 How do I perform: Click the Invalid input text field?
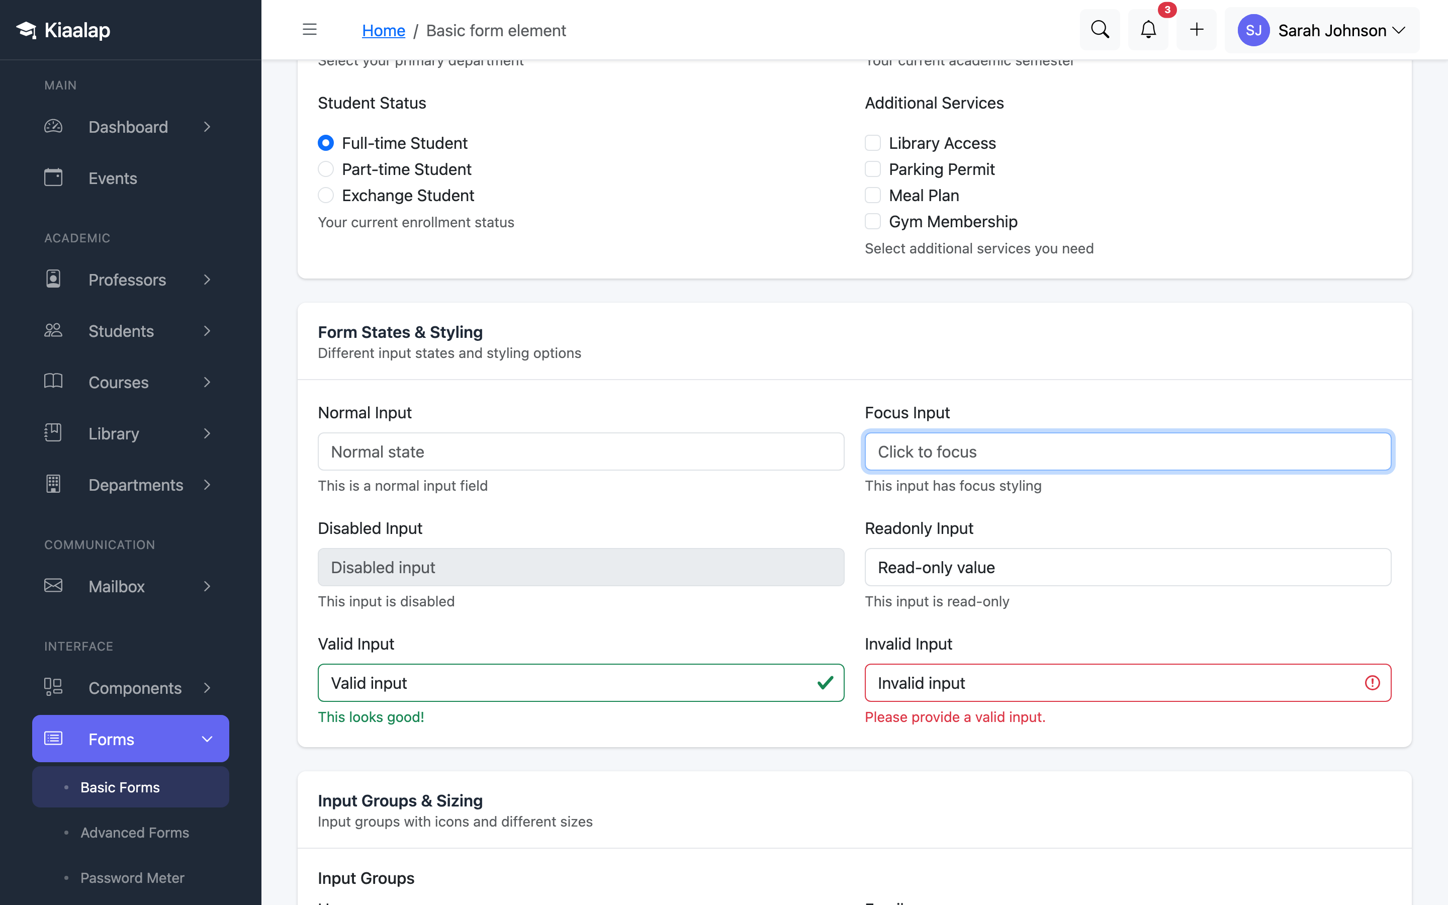pyautogui.click(x=1128, y=683)
